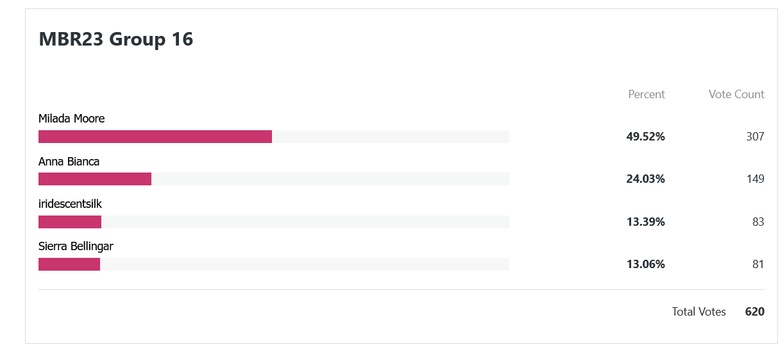Screen dimensions: 780x347
Task: Click Sierra Bellingar's pink progress bar
Action: click(69, 264)
